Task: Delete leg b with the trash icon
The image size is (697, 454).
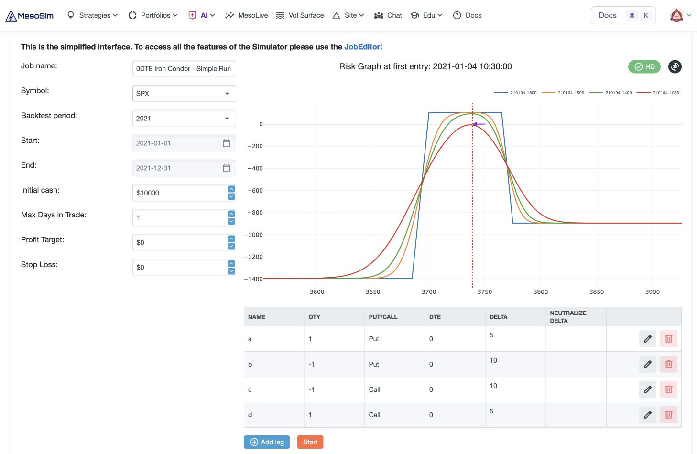Action: pos(669,364)
